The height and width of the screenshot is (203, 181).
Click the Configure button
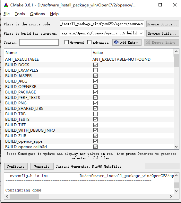click(x=16, y=166)
